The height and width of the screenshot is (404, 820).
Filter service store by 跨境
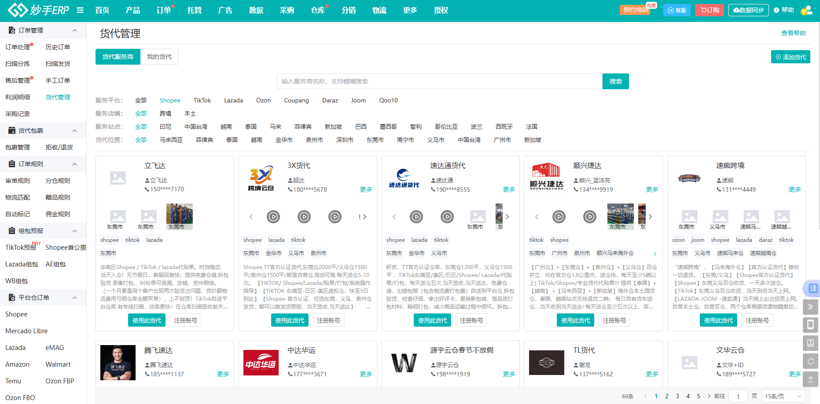[x=165, y=113]
